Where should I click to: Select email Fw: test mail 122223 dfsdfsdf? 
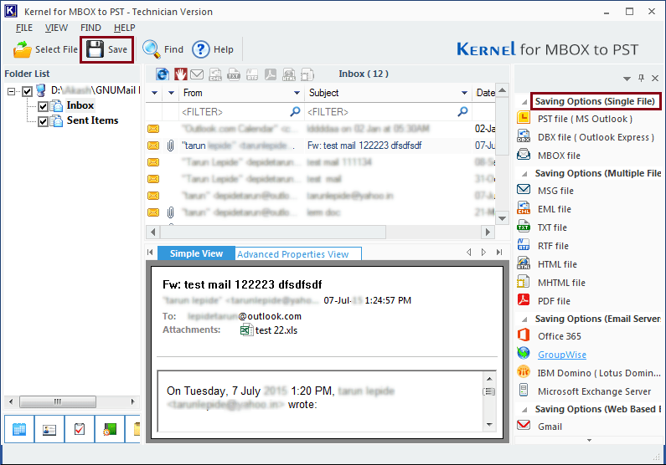pos(321,146)
